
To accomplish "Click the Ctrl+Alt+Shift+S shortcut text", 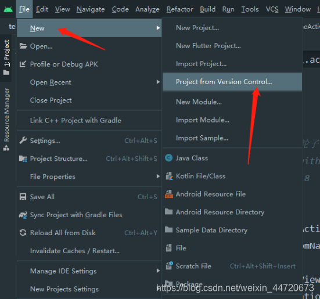I will click(x=131, y=158).
